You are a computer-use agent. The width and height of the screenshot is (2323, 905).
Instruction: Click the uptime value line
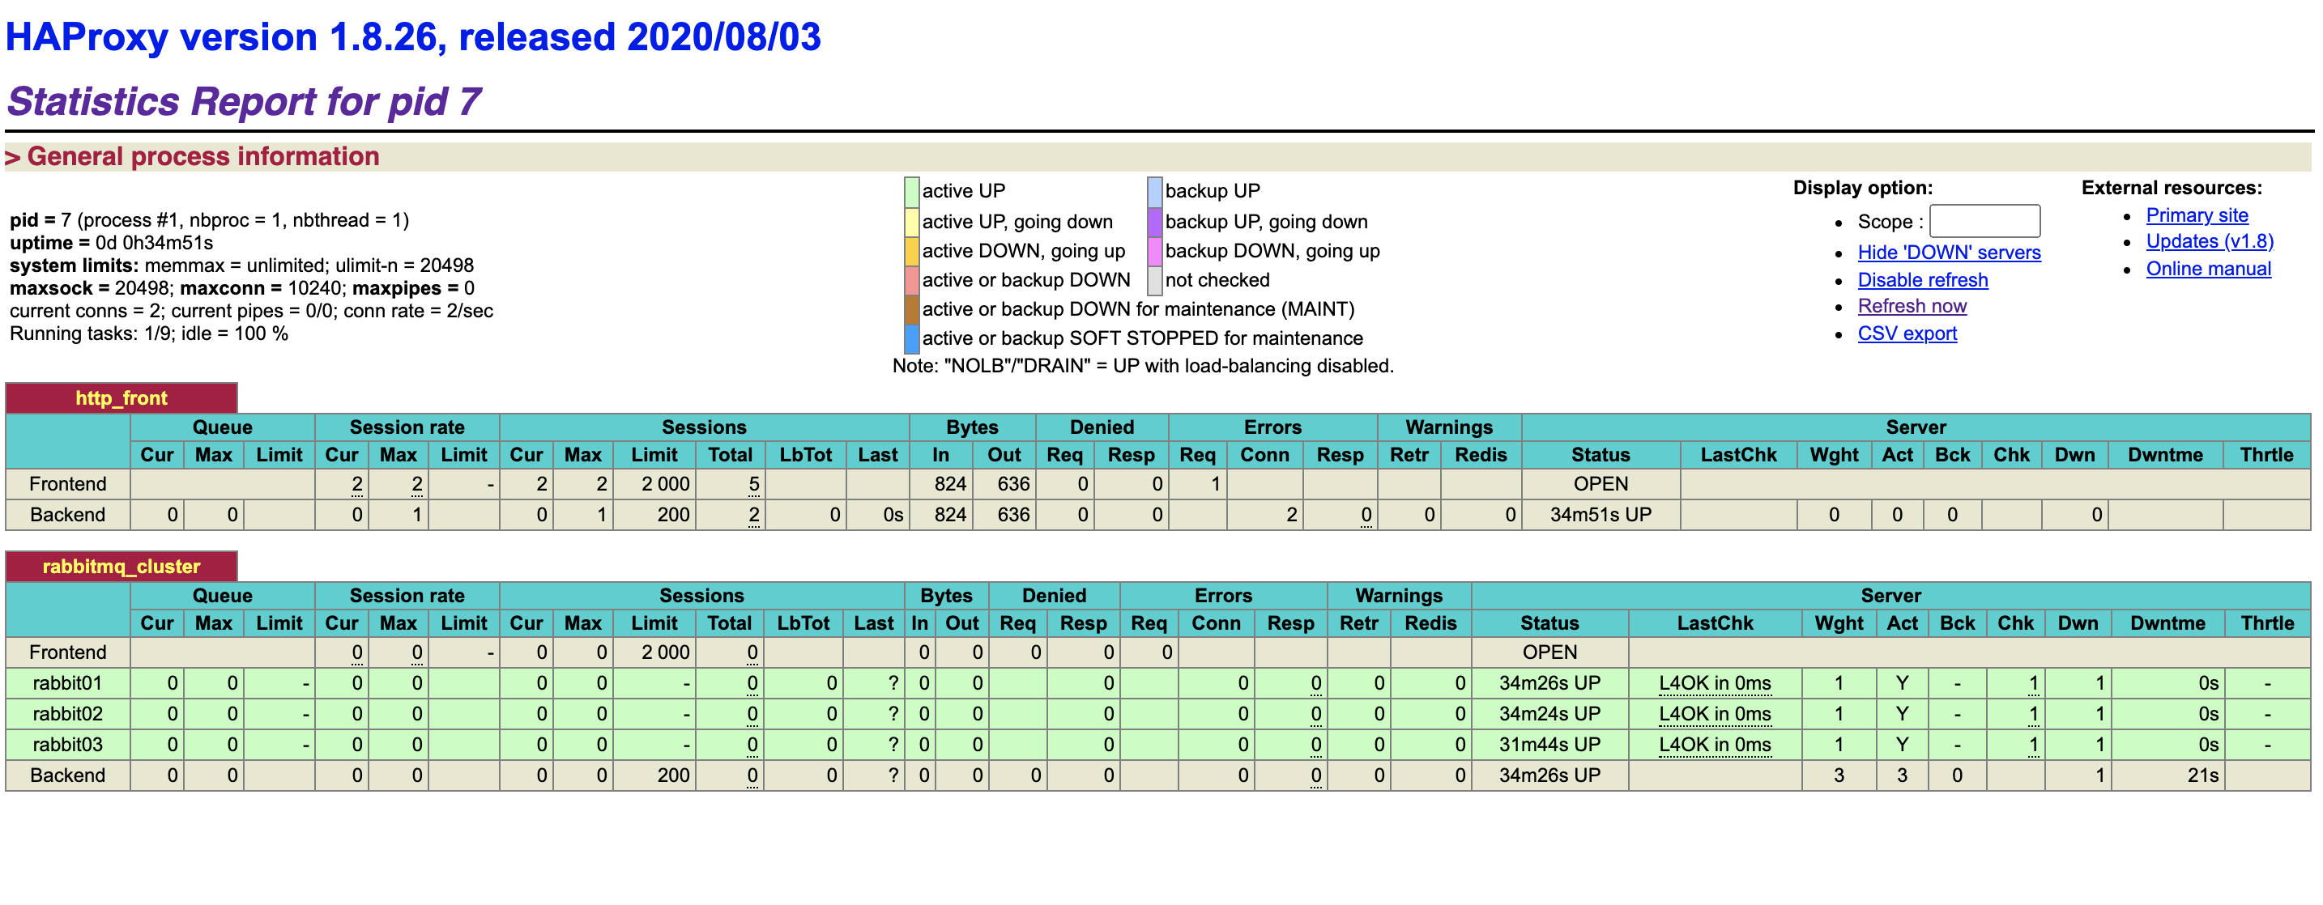tap(111, 244)
